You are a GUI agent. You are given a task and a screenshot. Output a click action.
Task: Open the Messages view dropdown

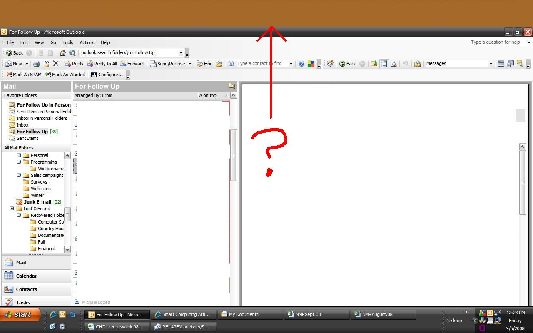(490, 64)
